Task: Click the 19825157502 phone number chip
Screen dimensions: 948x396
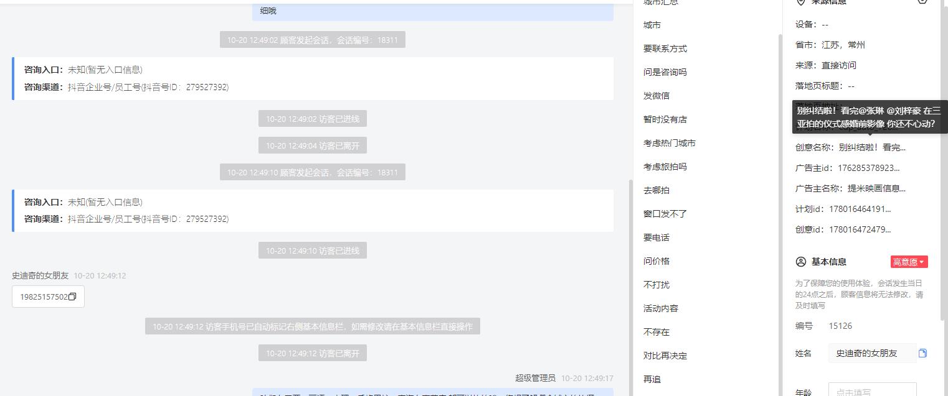Action: coord(48,297)
